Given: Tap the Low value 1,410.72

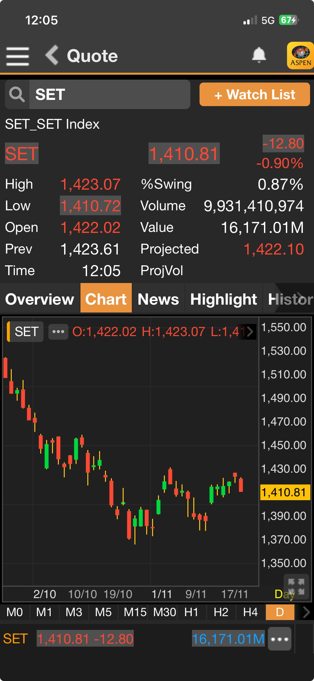Looking at the screenshot, I should tap(91, 206).
